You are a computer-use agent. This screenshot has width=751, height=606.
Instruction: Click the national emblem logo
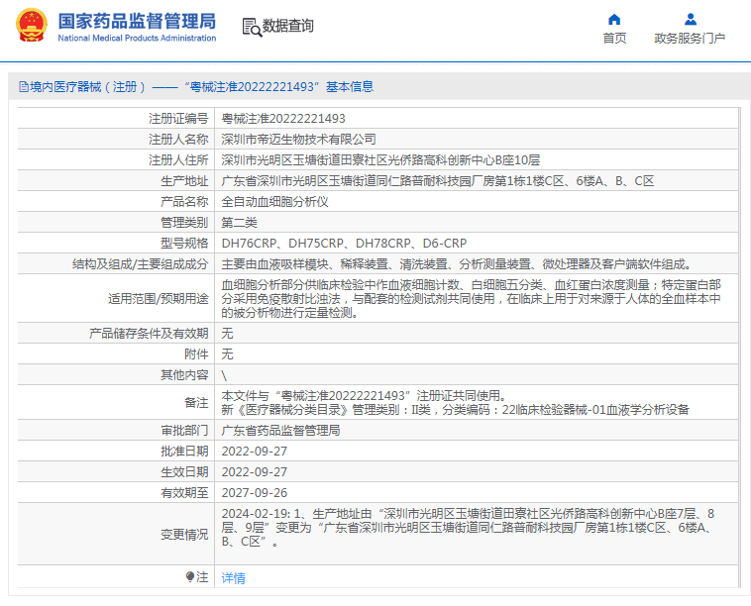(32, 25)
